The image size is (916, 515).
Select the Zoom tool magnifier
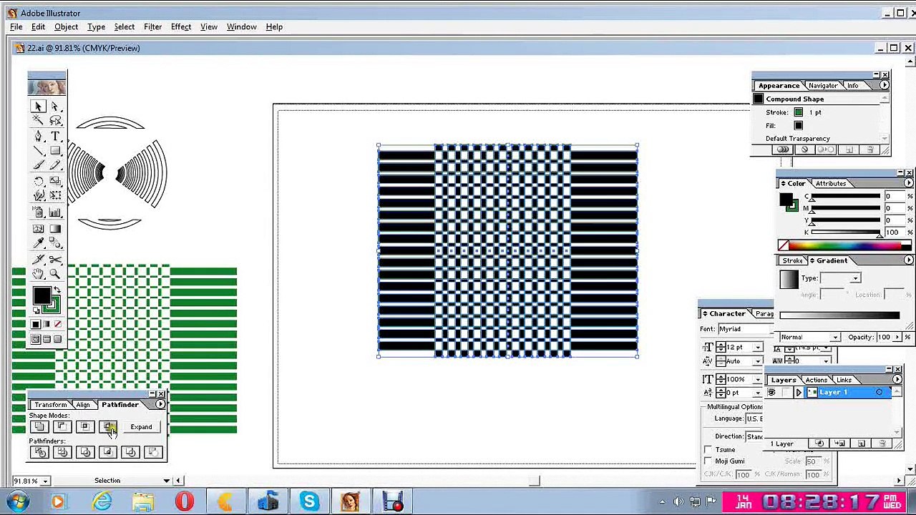55,274
